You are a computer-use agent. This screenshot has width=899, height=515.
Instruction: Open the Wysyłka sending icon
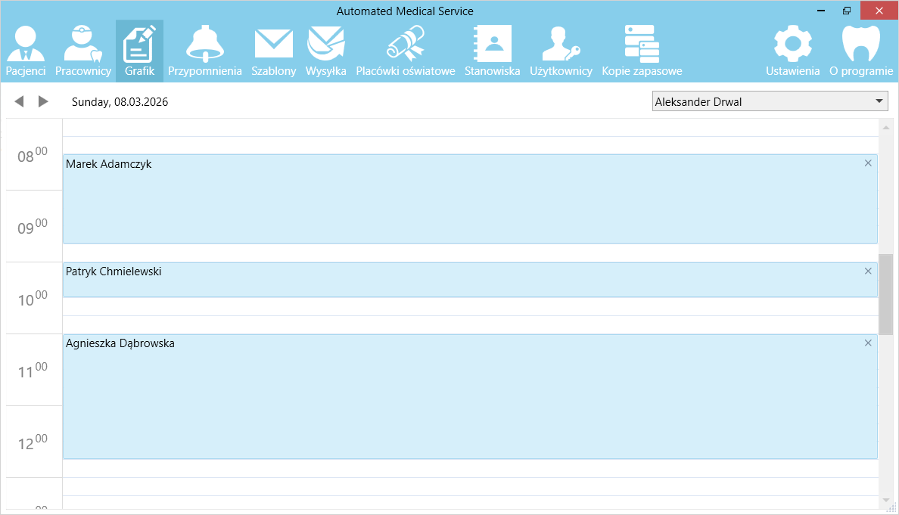pyautogui.click(x=325, y=51)
